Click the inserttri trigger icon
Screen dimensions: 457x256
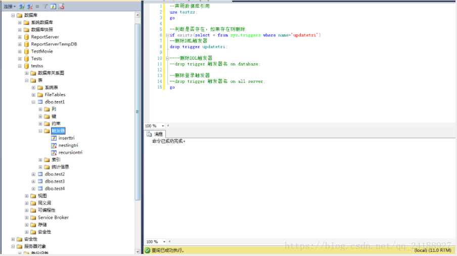point(54,138)
